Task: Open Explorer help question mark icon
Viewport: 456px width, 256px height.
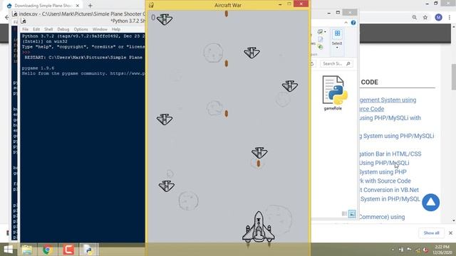Action: [x=353, y=23]
